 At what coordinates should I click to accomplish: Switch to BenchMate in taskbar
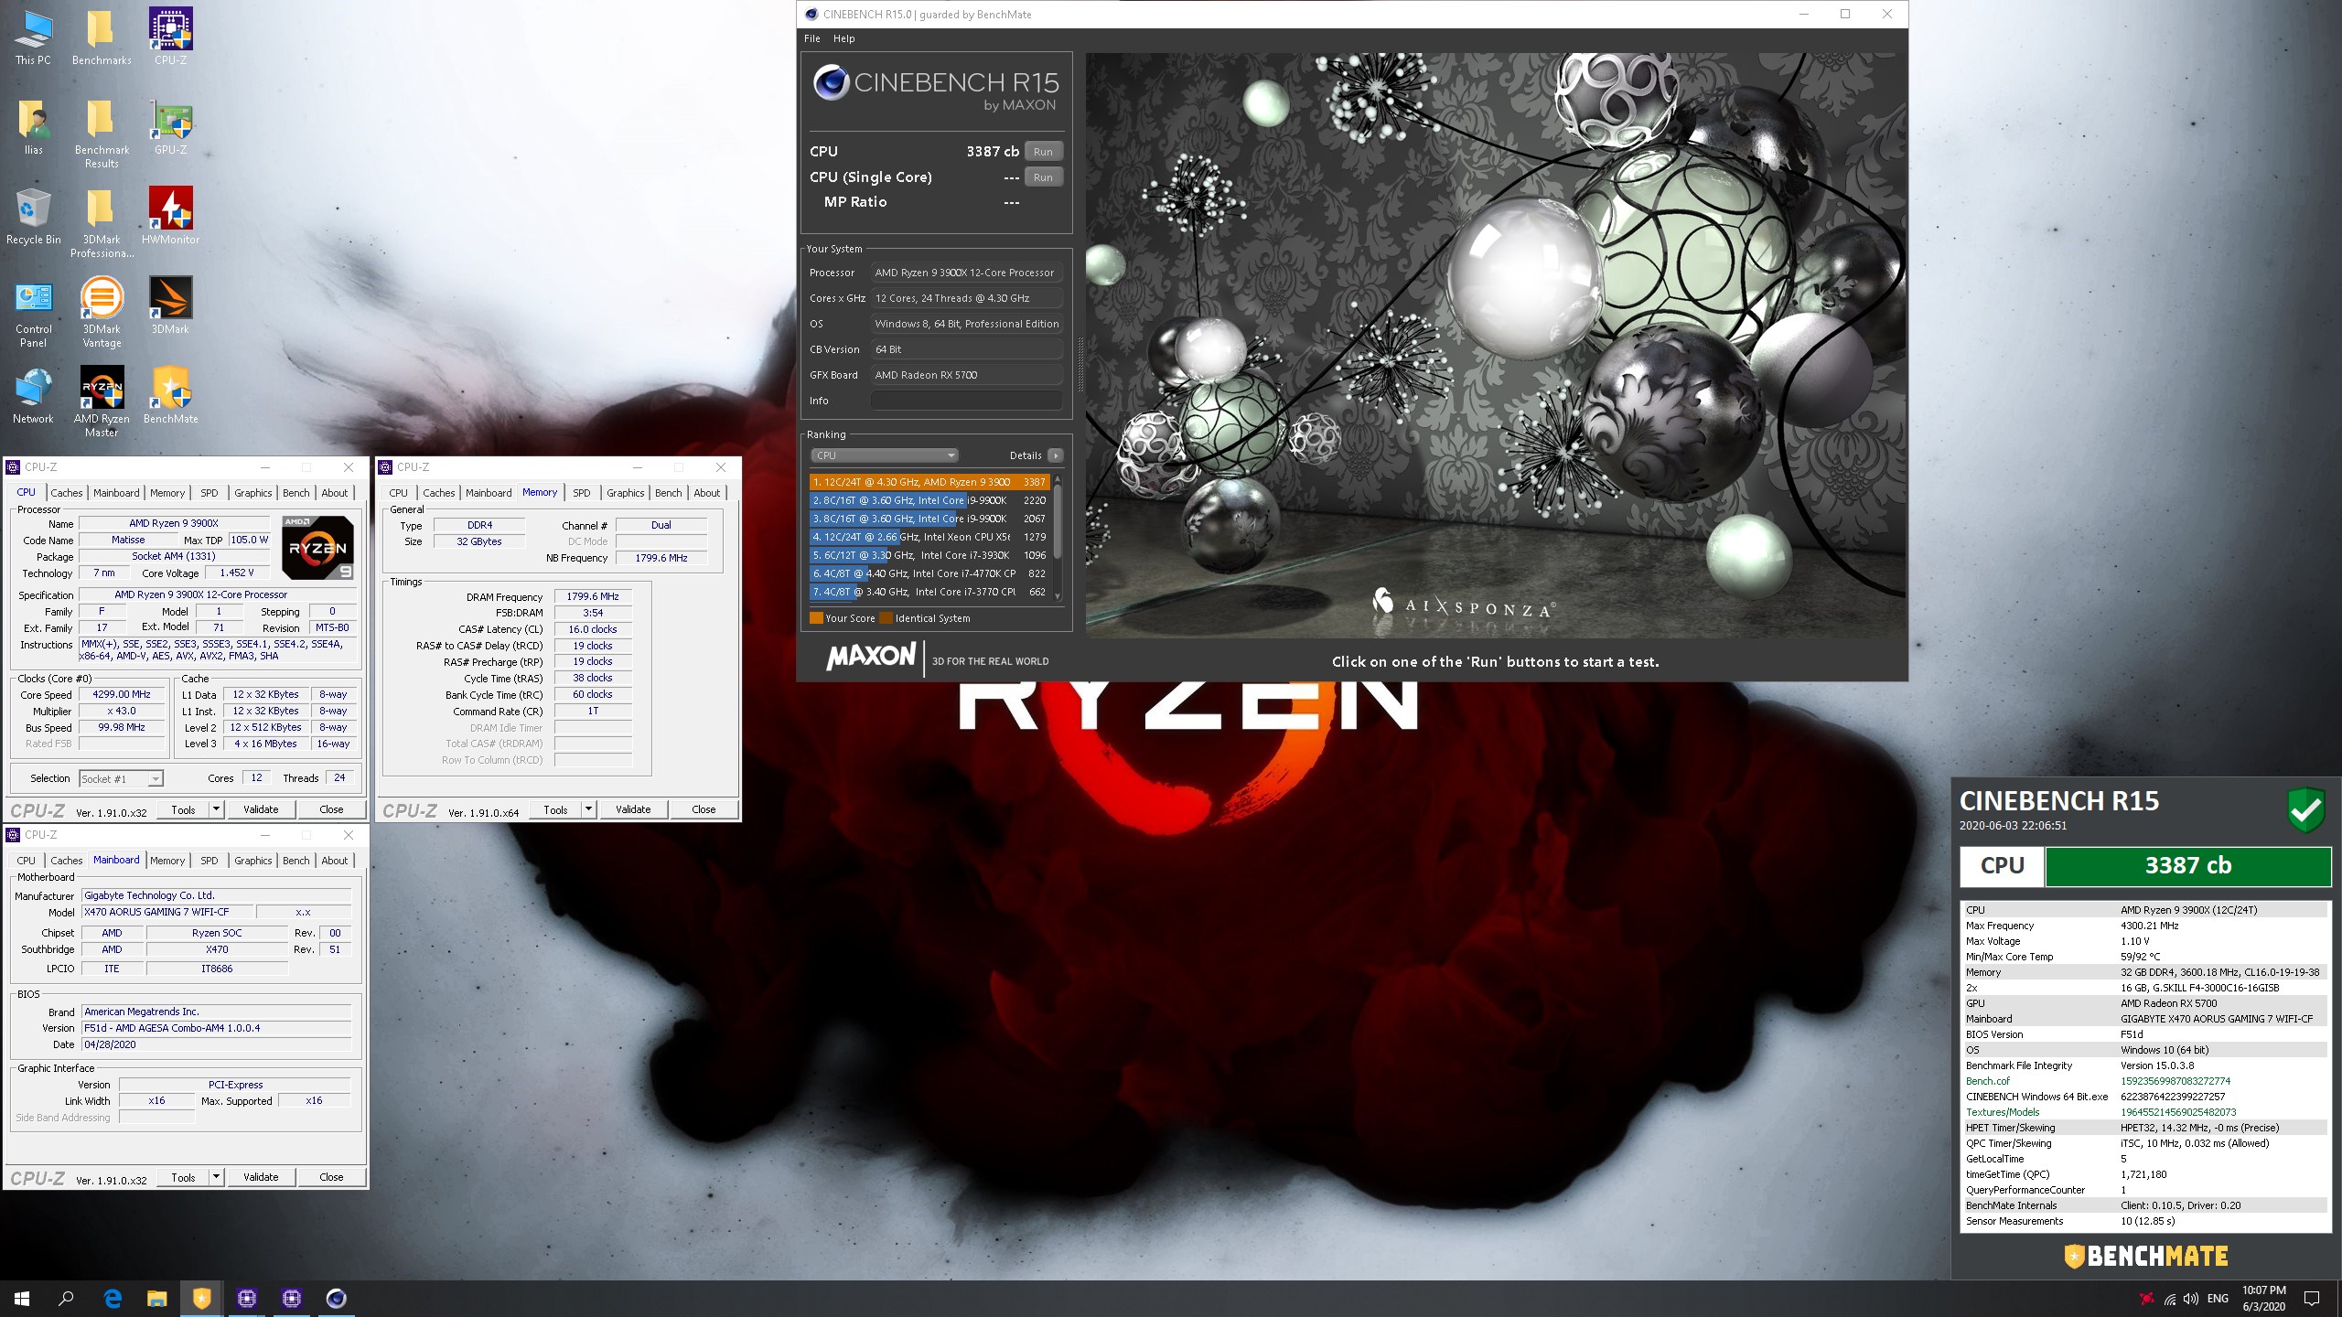pyautogui.click(x=202, y=1298)
